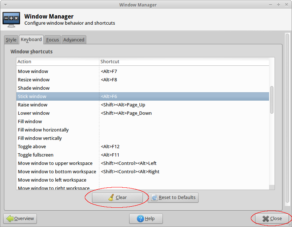Select the Move window row
This screenshot has height=227, width=292.
click(33, 72)
